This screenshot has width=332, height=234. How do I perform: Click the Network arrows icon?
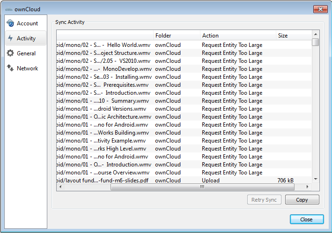(10, 68)
